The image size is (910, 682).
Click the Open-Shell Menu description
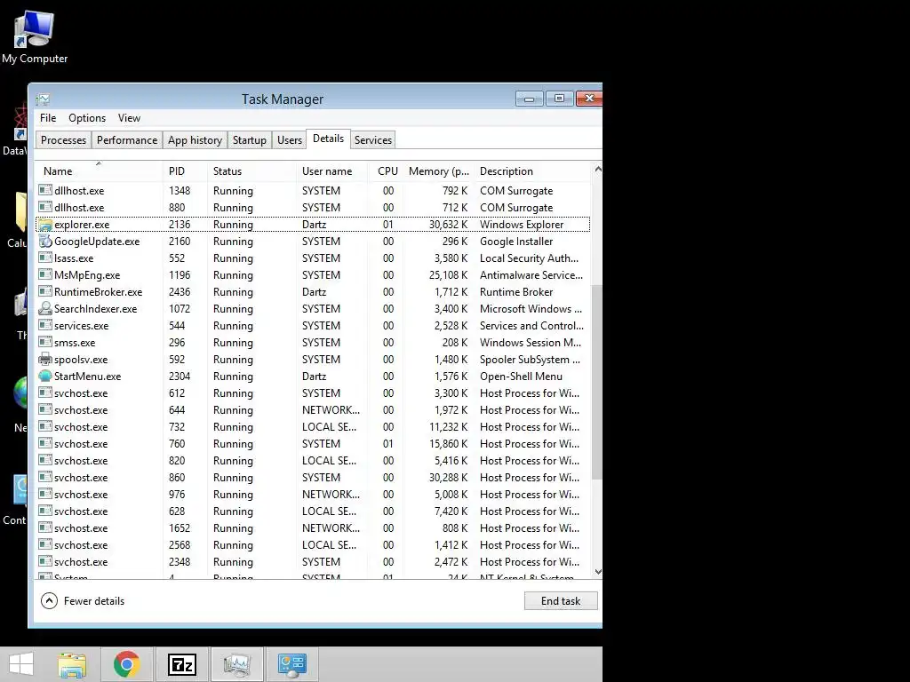(x=521, y=376)
